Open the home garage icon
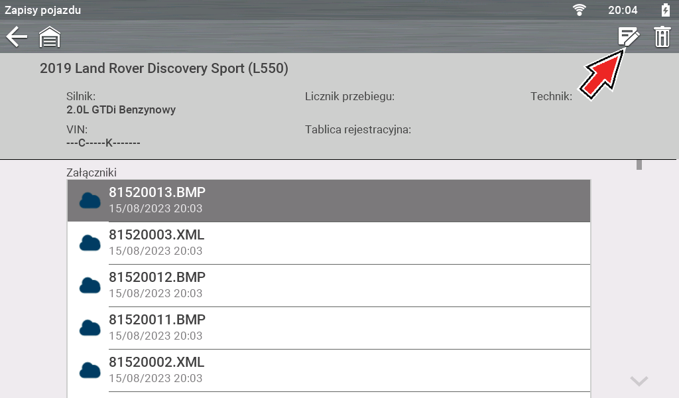 (50, 37)
